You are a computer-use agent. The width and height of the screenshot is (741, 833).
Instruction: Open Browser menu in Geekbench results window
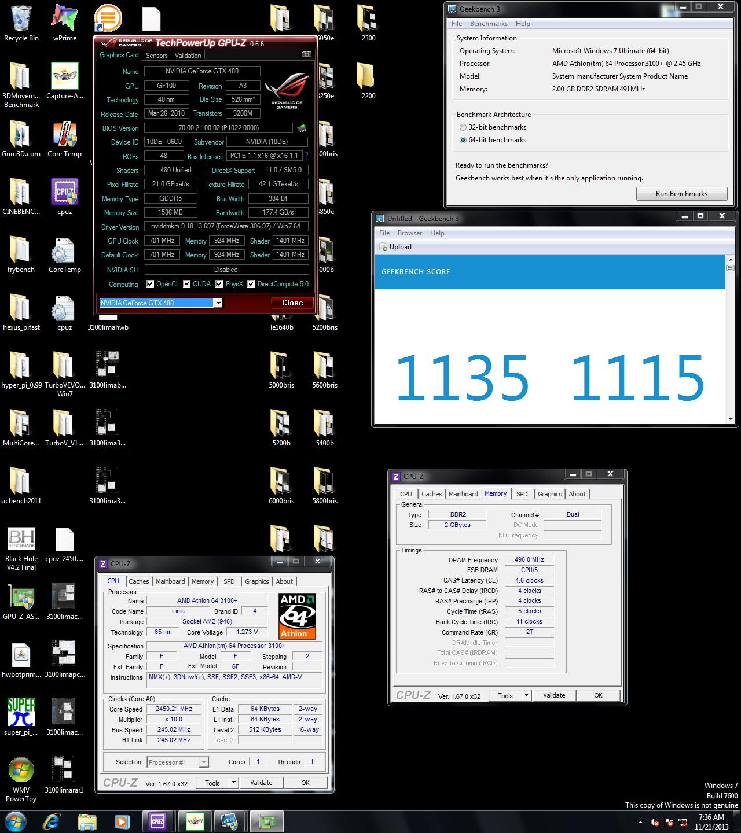click(410, 233)
